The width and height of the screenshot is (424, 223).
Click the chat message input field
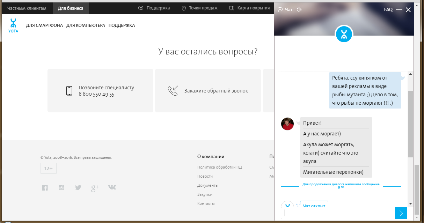click(x=338, y=213)
